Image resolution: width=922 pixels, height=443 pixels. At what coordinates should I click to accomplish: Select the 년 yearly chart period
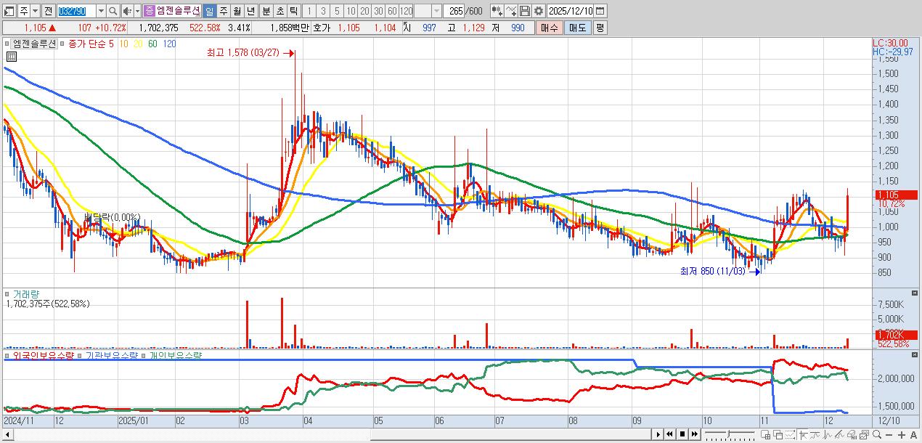250,11
